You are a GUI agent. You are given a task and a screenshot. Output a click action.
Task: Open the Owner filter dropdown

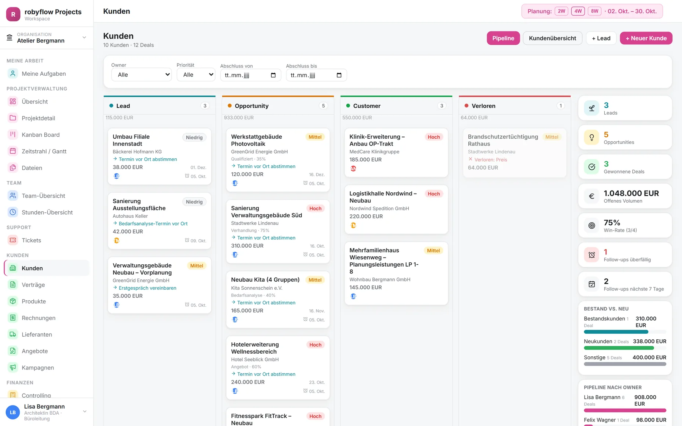pyautogui.click(x=142, y=75)
